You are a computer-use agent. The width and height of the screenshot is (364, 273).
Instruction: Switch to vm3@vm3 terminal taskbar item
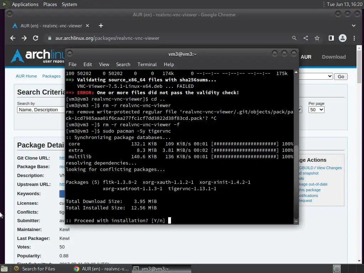[162, 269]
